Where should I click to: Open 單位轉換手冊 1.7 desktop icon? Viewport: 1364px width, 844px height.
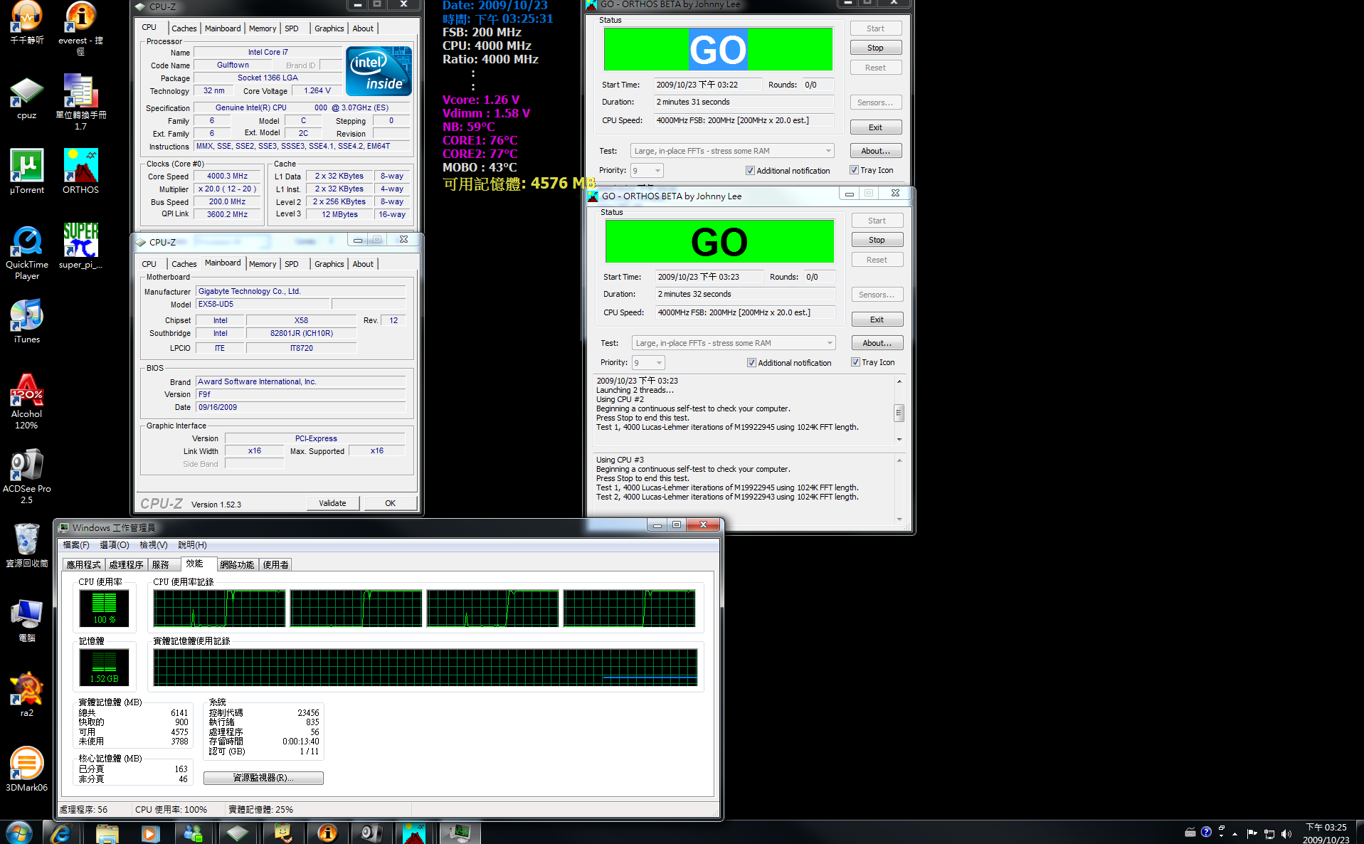80,102
